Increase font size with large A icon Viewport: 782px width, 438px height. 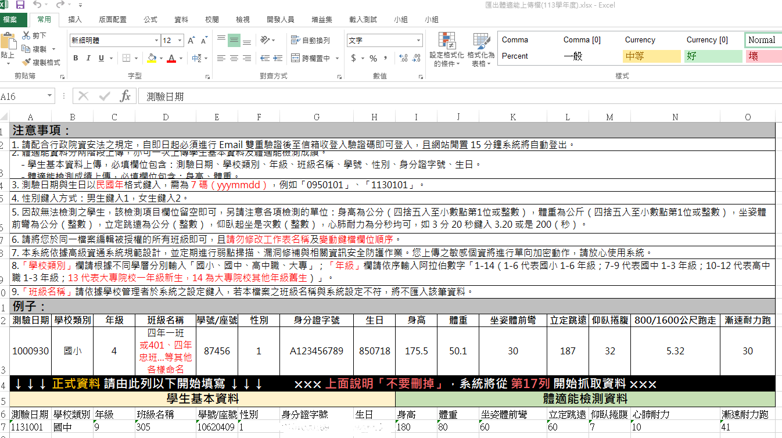[x=192, y=40]
